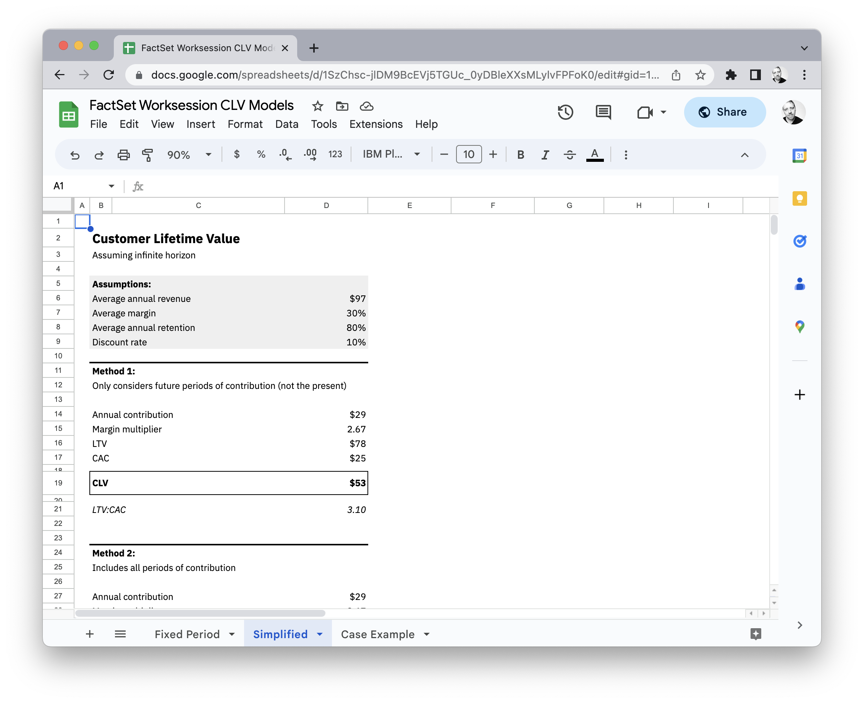Open the text color picker
This screenshot has height=703, width=864.
click(594, 155)
